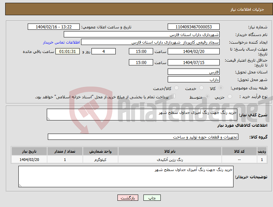Click the واحد شمارش column header
The height and width of the screenshot is (207, 273).
click(x=100, y=151)
